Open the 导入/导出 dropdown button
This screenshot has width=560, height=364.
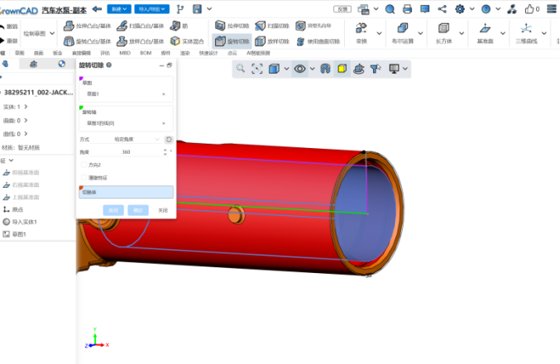click(151, 9)
